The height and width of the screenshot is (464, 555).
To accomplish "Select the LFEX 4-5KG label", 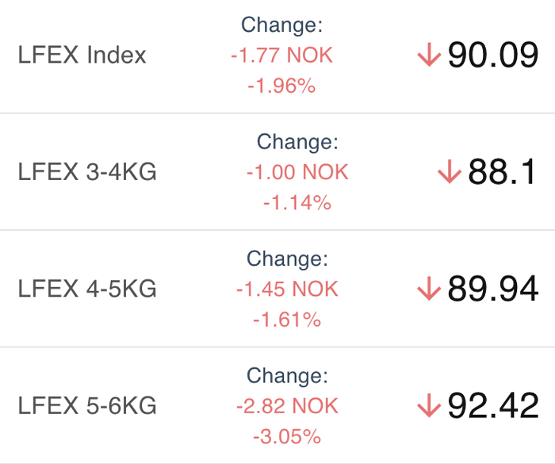I will pos(87,289).
